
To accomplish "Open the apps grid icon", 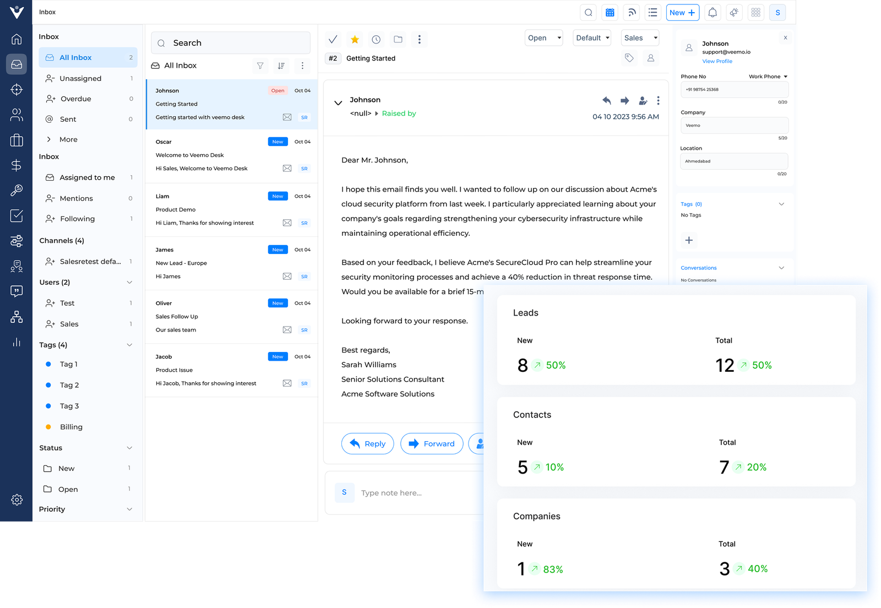I will pos(755,13).
